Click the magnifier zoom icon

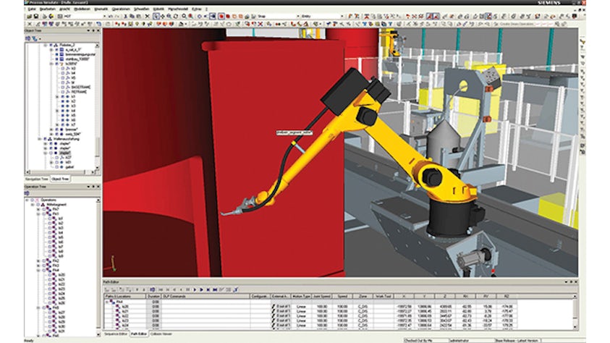click(x=184, y=17)
